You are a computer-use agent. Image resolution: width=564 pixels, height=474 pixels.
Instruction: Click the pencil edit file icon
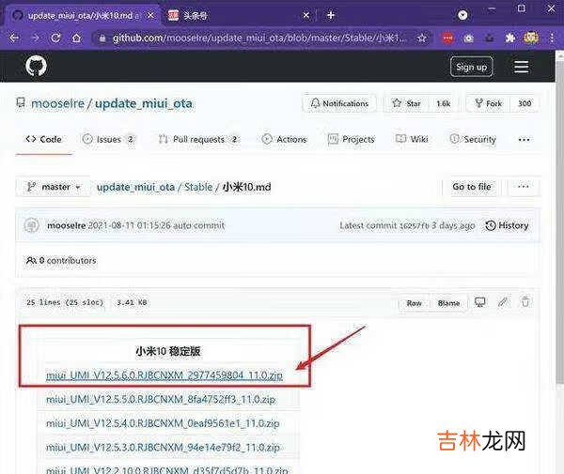(x=503, y=302)
